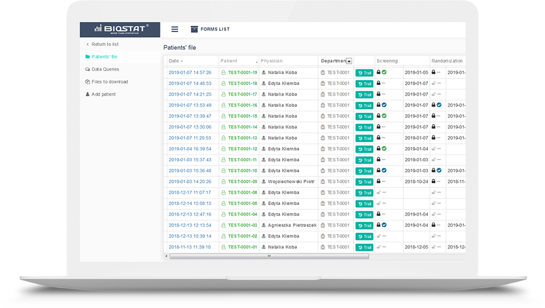Click screening date 2018-12-05 cell
This screenshot has height=308, width=545.
pos(417,247)
